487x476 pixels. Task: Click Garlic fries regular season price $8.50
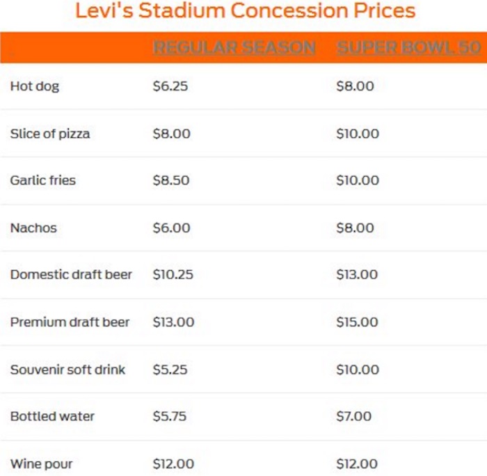171,180
